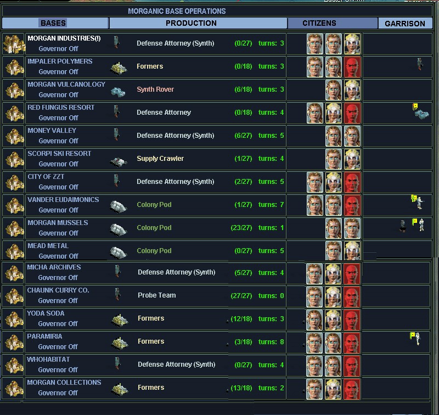The height and width of the screenshot is (415, 439).
Task: Open Vander Eudaimonics Colony Pod production selection
Action: (154, 205)
